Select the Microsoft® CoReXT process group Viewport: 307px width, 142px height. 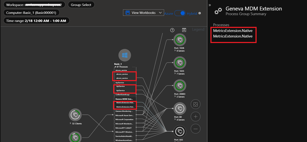point(123,128)
